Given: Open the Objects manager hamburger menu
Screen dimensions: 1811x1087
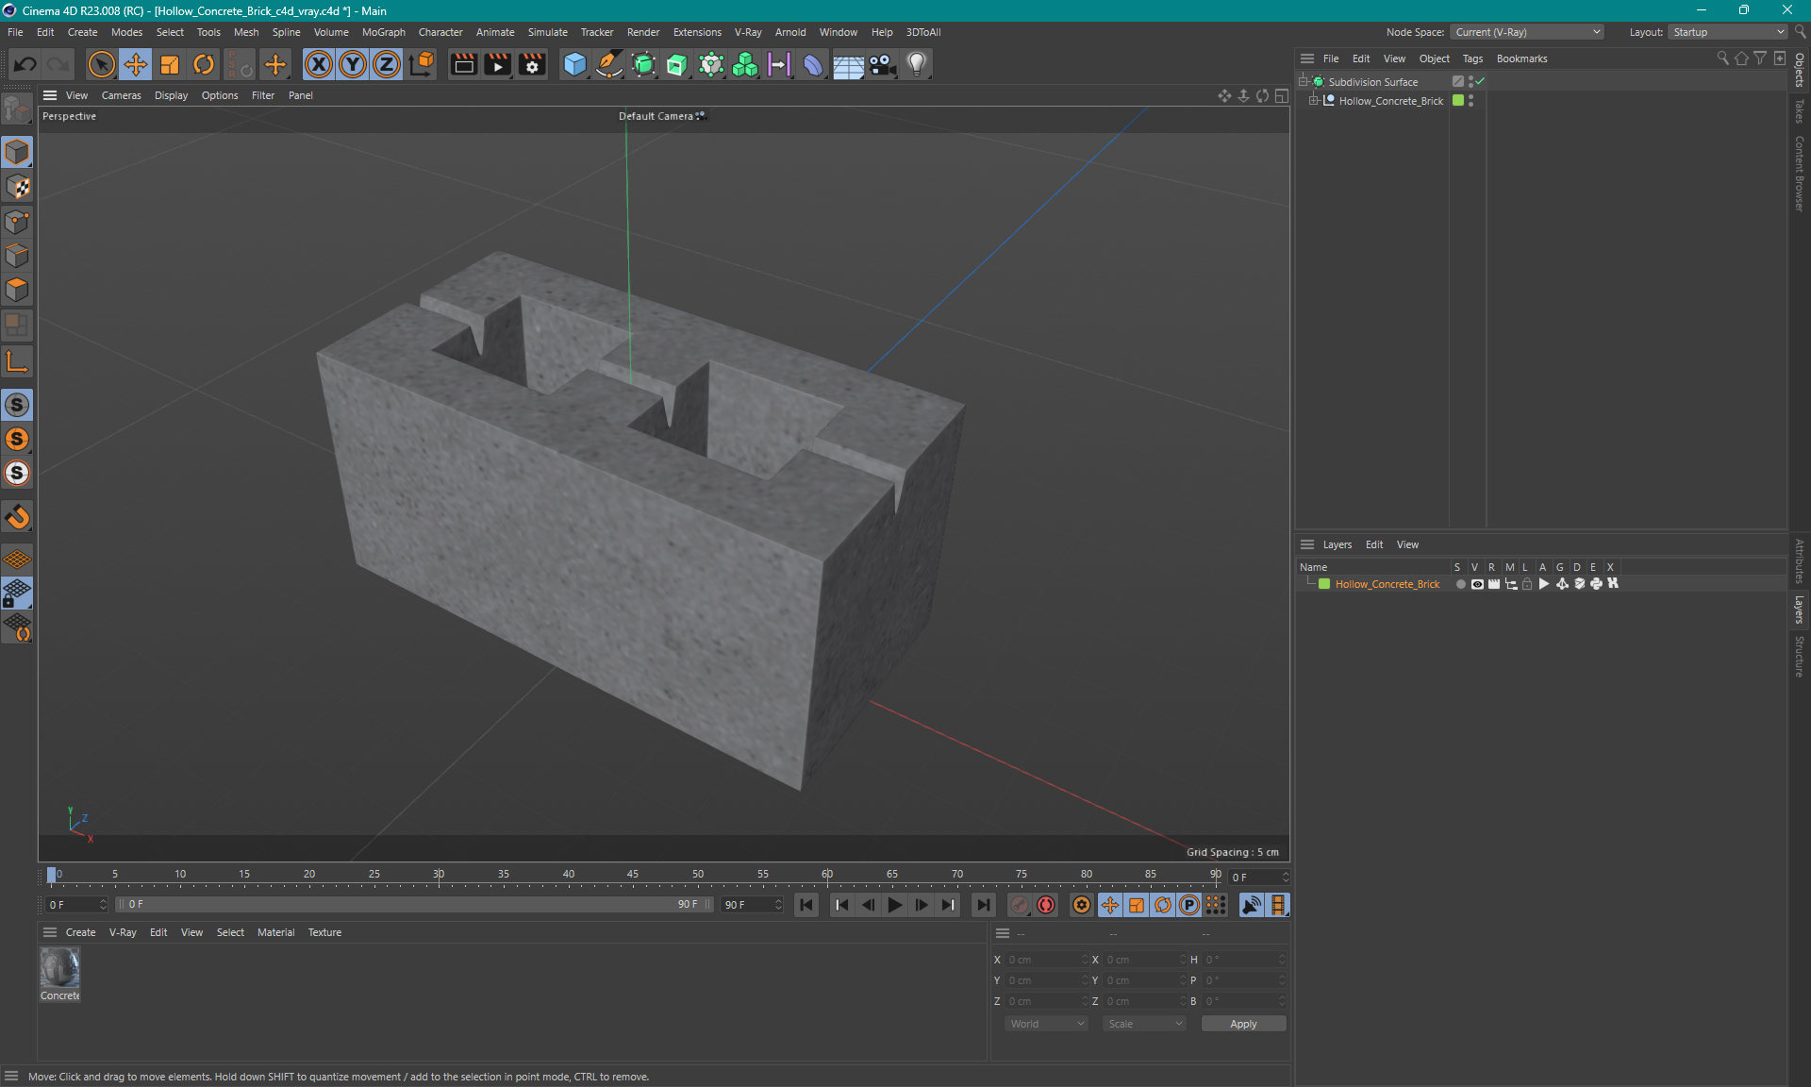Looking at the screenshot, I should [x=1307, y=59].
